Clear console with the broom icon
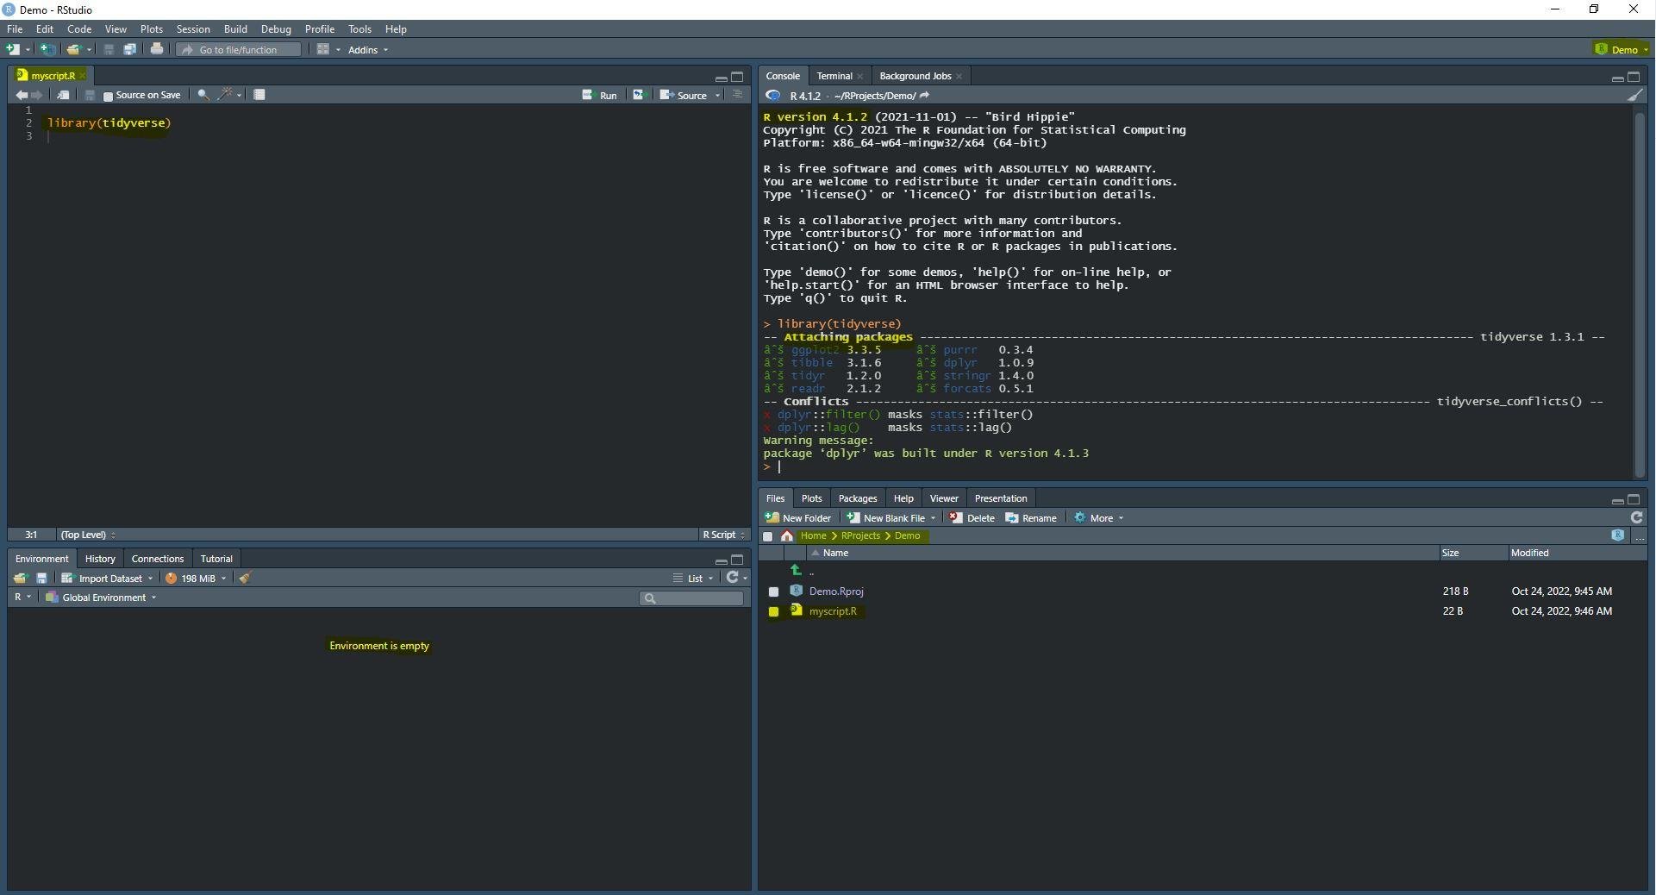The width and height of the screenshot is (1656, 895). click(x=1635, y=96)
